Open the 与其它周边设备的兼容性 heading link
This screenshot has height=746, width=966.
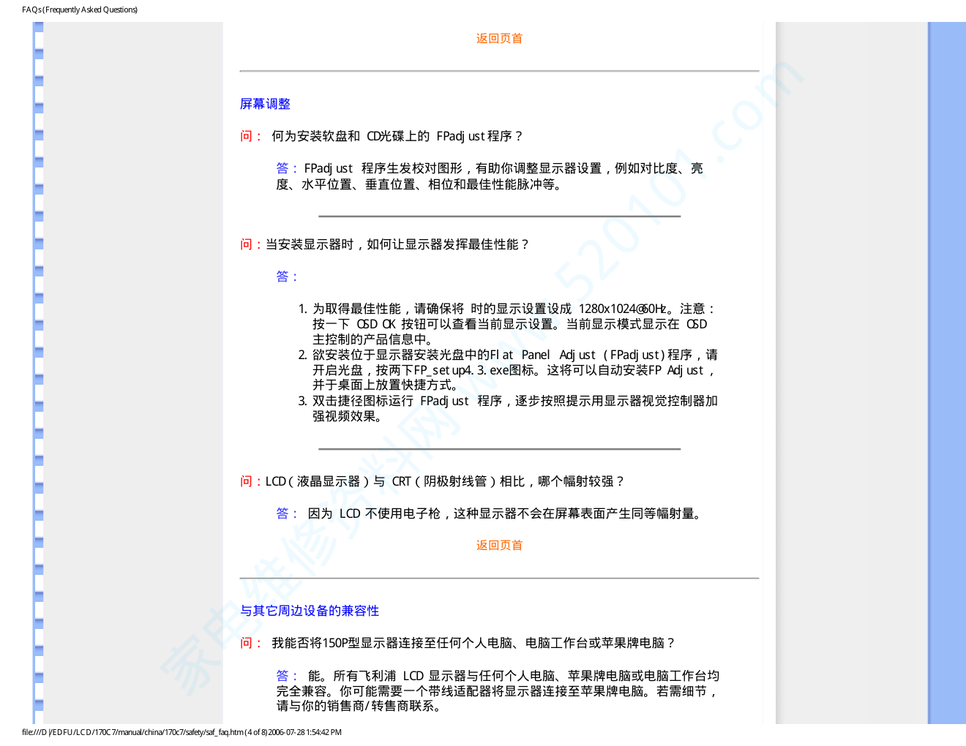[310, 611]
